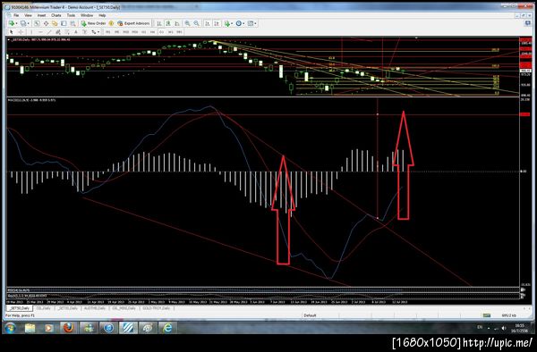Screen dimensions: 537x352
Task: Click the Templates icon
Action: (x=251, y=23)
